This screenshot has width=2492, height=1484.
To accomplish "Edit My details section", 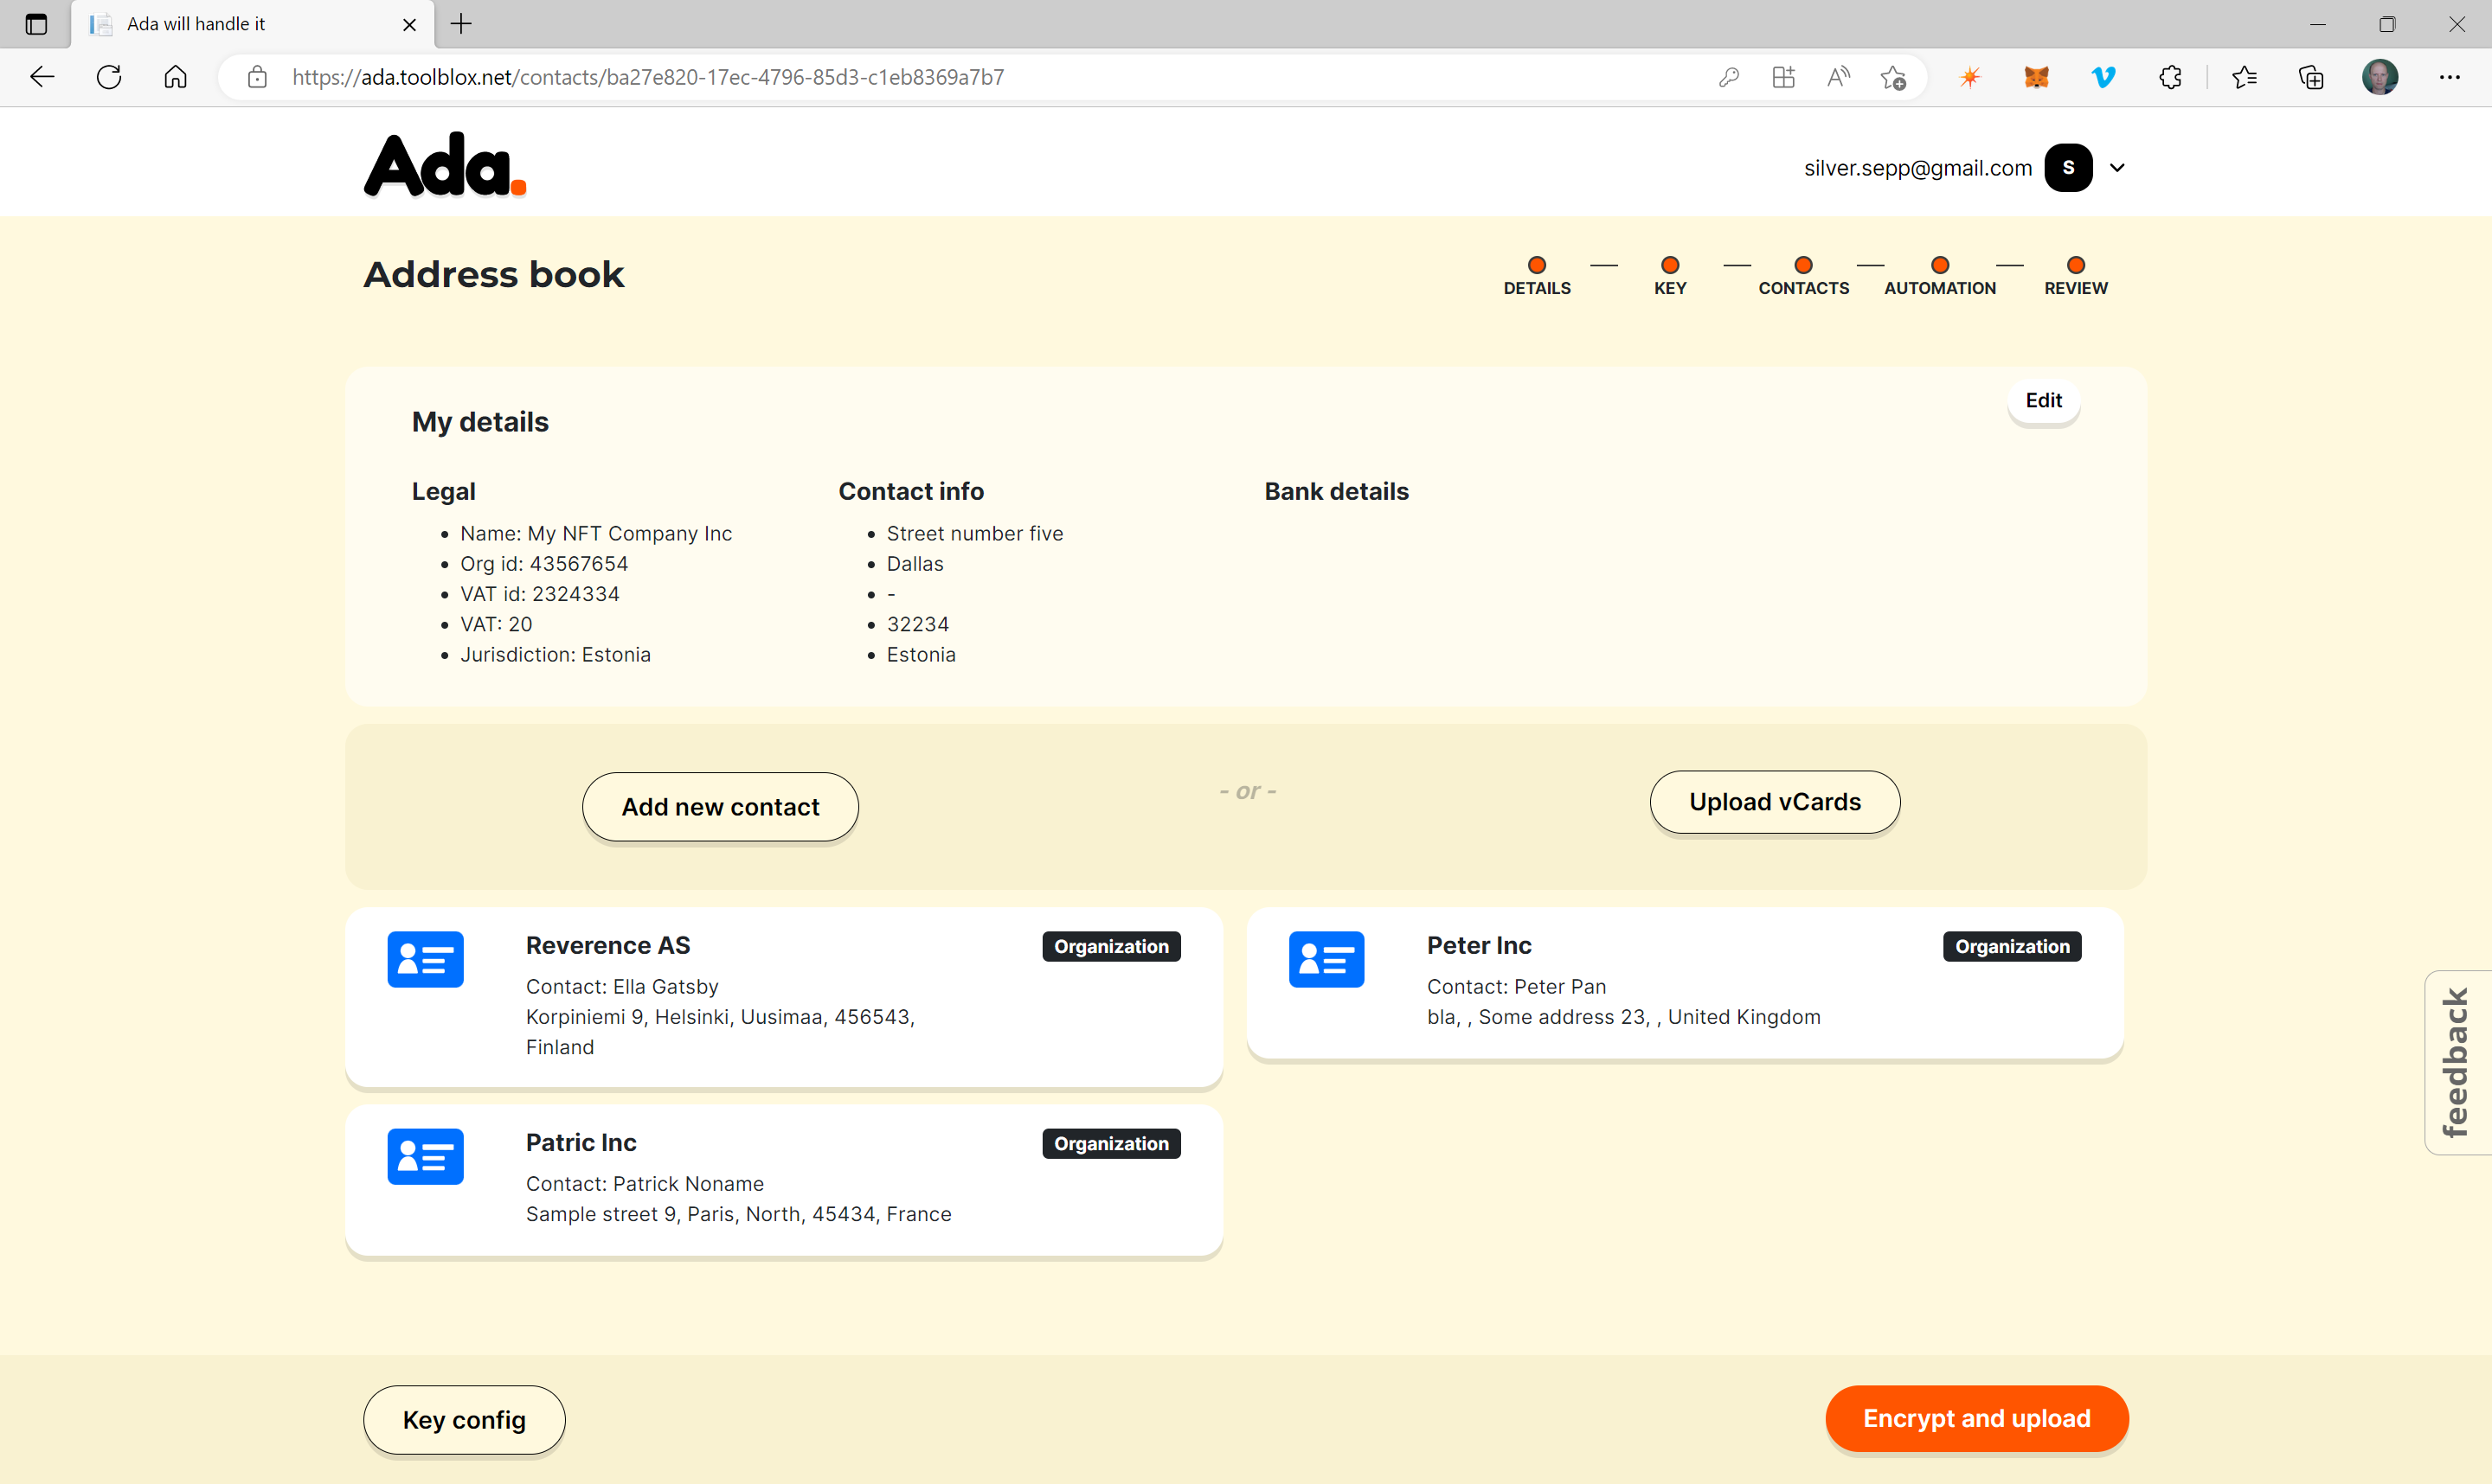I will (x=2043, y=400).
